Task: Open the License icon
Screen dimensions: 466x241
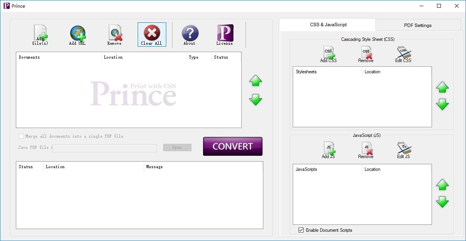Action: [x=225, y=34]
